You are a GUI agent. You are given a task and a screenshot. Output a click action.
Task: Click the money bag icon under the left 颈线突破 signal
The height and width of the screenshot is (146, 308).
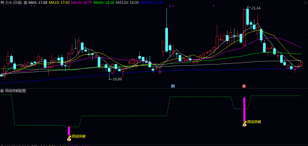69,139
